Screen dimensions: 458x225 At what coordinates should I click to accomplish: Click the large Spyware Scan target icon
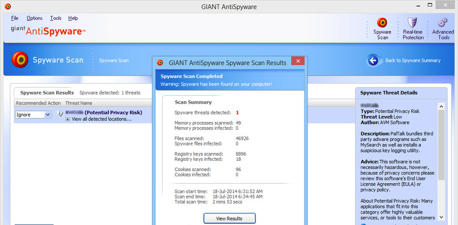[x=20, y=60]
